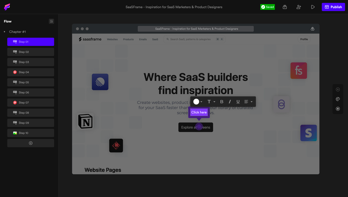Viewport: 348px width, 197px height.
Task: Toggle bold formatting
Action: 221,102
